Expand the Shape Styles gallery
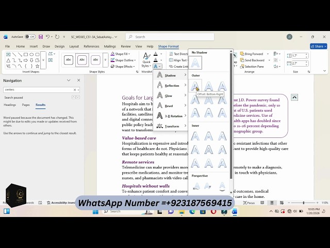 105,60
